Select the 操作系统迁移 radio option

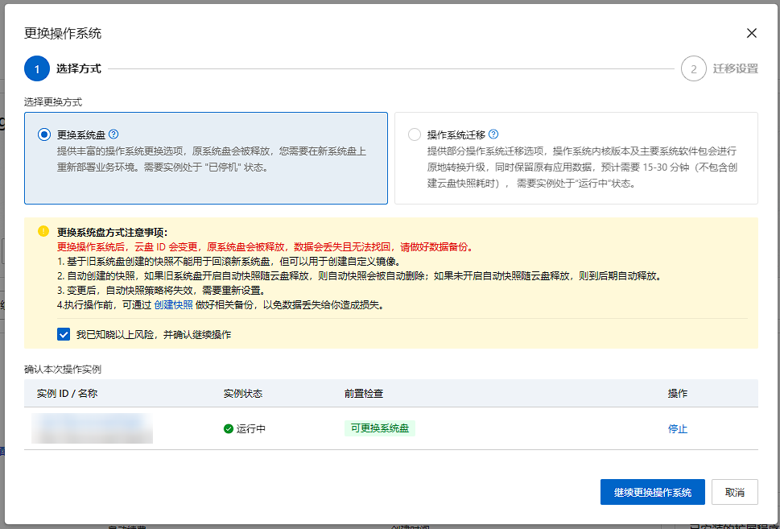[x=414, y=134]
